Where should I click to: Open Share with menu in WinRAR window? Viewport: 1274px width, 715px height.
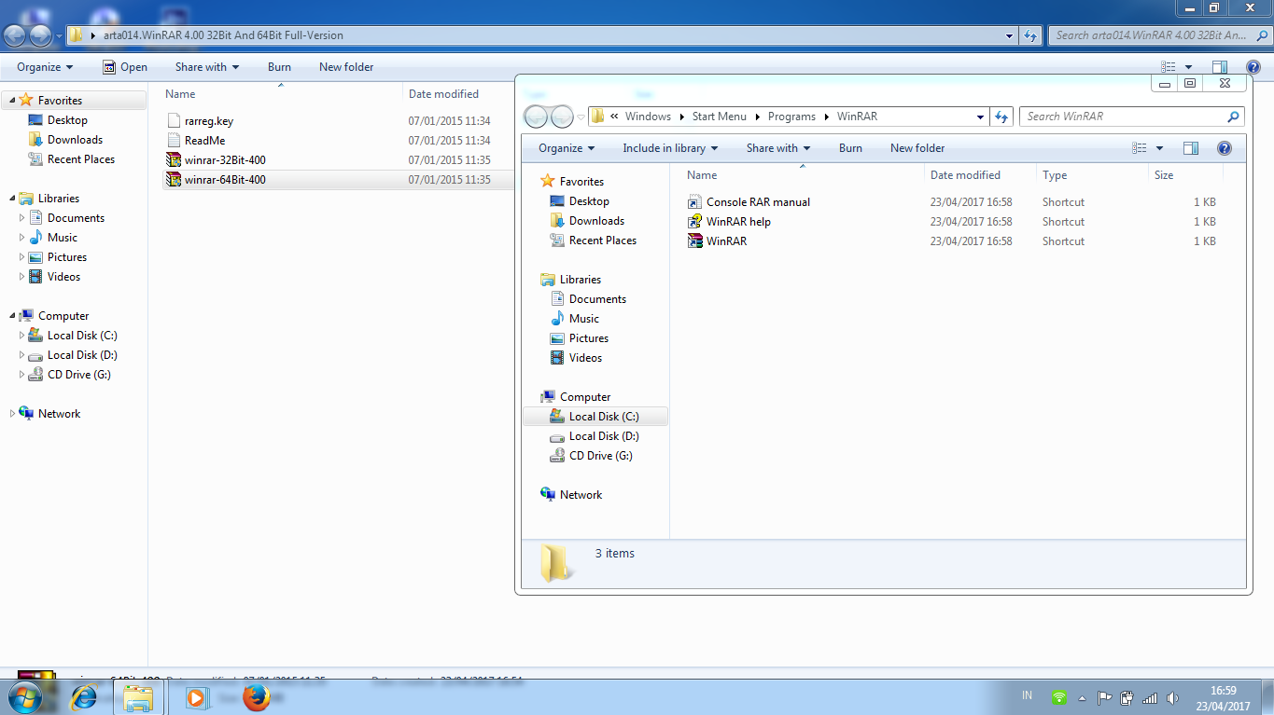point(778,148)
